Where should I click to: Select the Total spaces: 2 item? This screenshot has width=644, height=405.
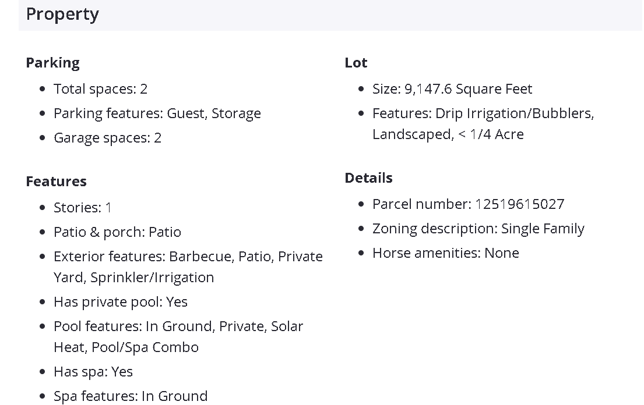tap(100, 89)
